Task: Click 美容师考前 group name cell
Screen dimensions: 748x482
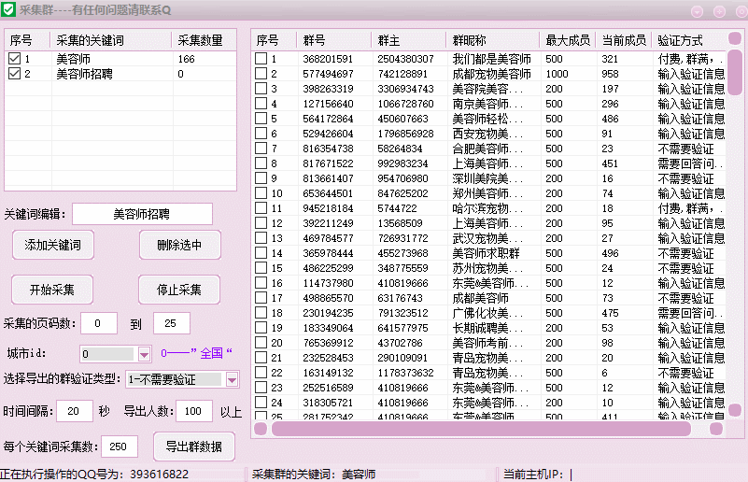Action: point(487,343)
